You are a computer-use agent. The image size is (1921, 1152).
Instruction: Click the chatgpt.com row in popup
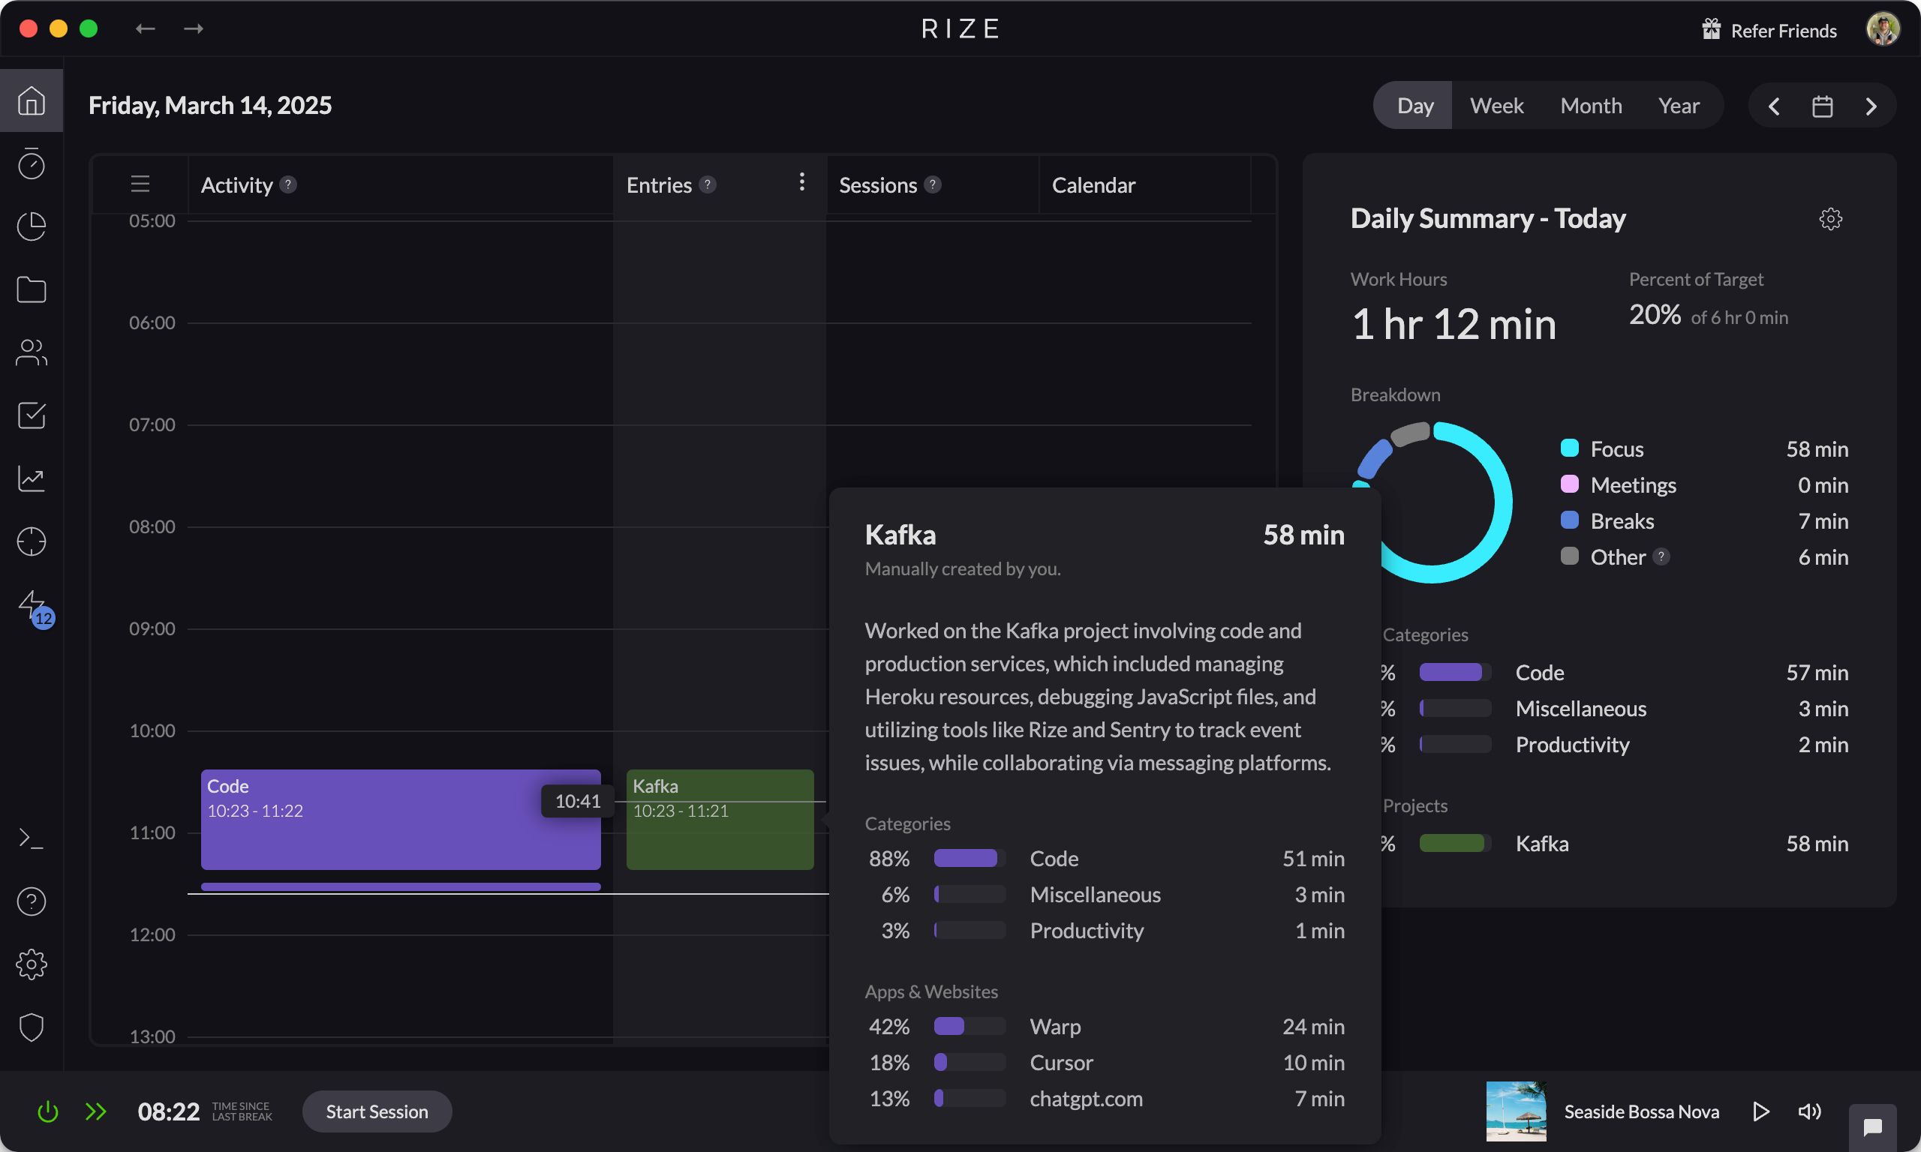pyautogui.click(x=1104, y=1099)
